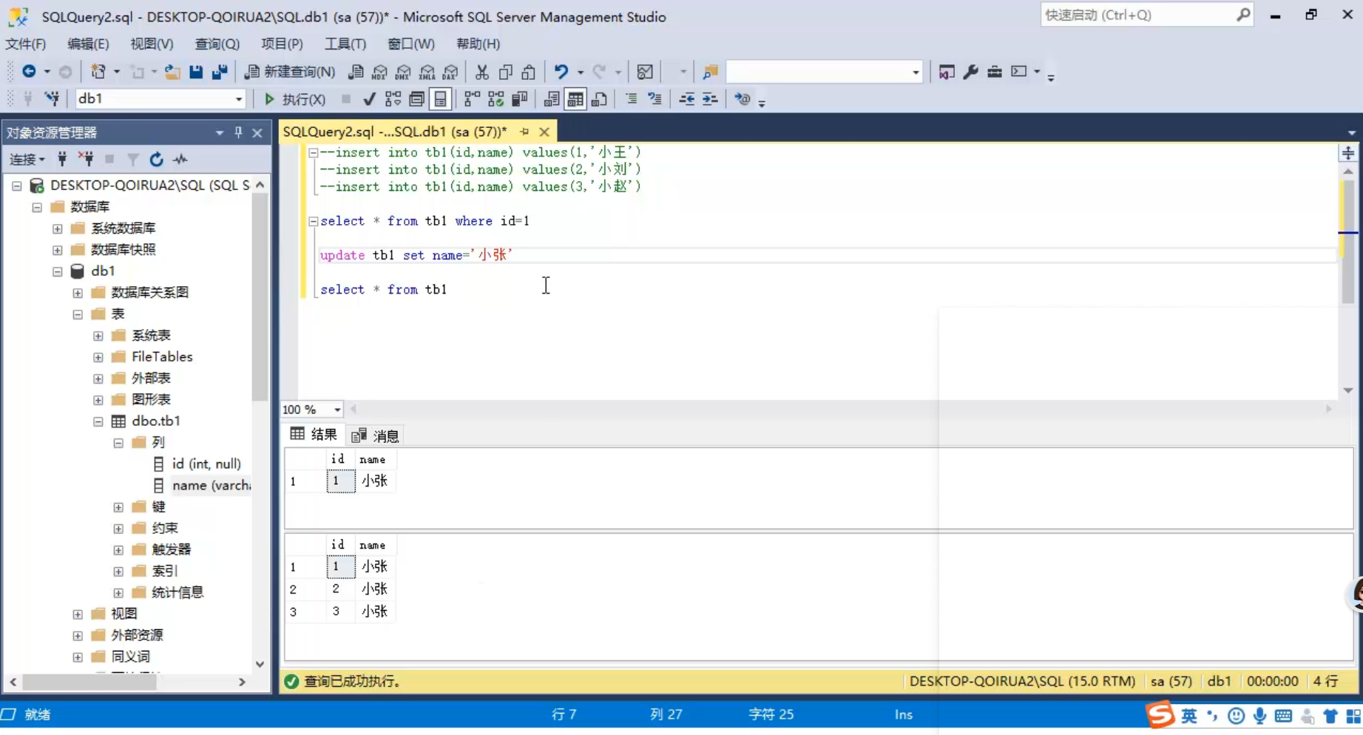Set results to grid output
Viewport: 1363px width, 735px height.
[575, 99]
